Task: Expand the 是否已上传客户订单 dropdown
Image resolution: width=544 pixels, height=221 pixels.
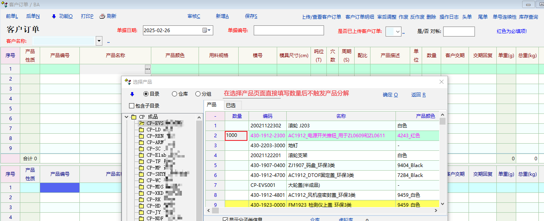Action: 397,32
